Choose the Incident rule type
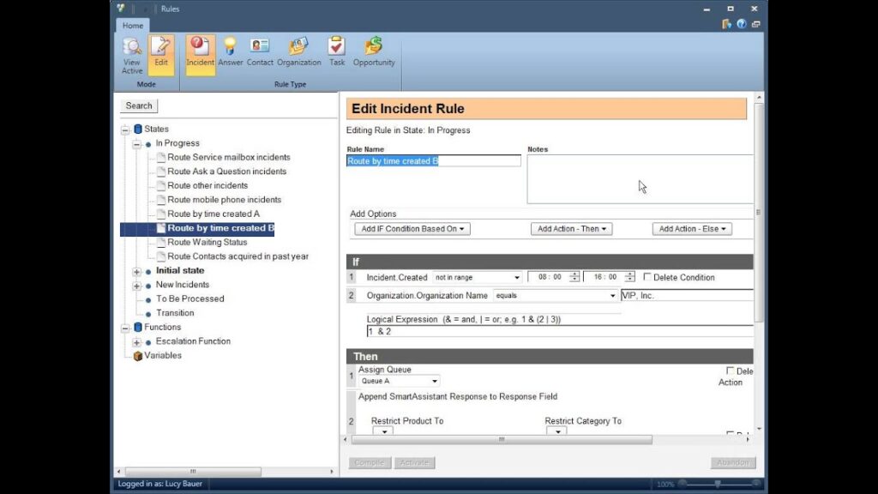 point(200,56)
